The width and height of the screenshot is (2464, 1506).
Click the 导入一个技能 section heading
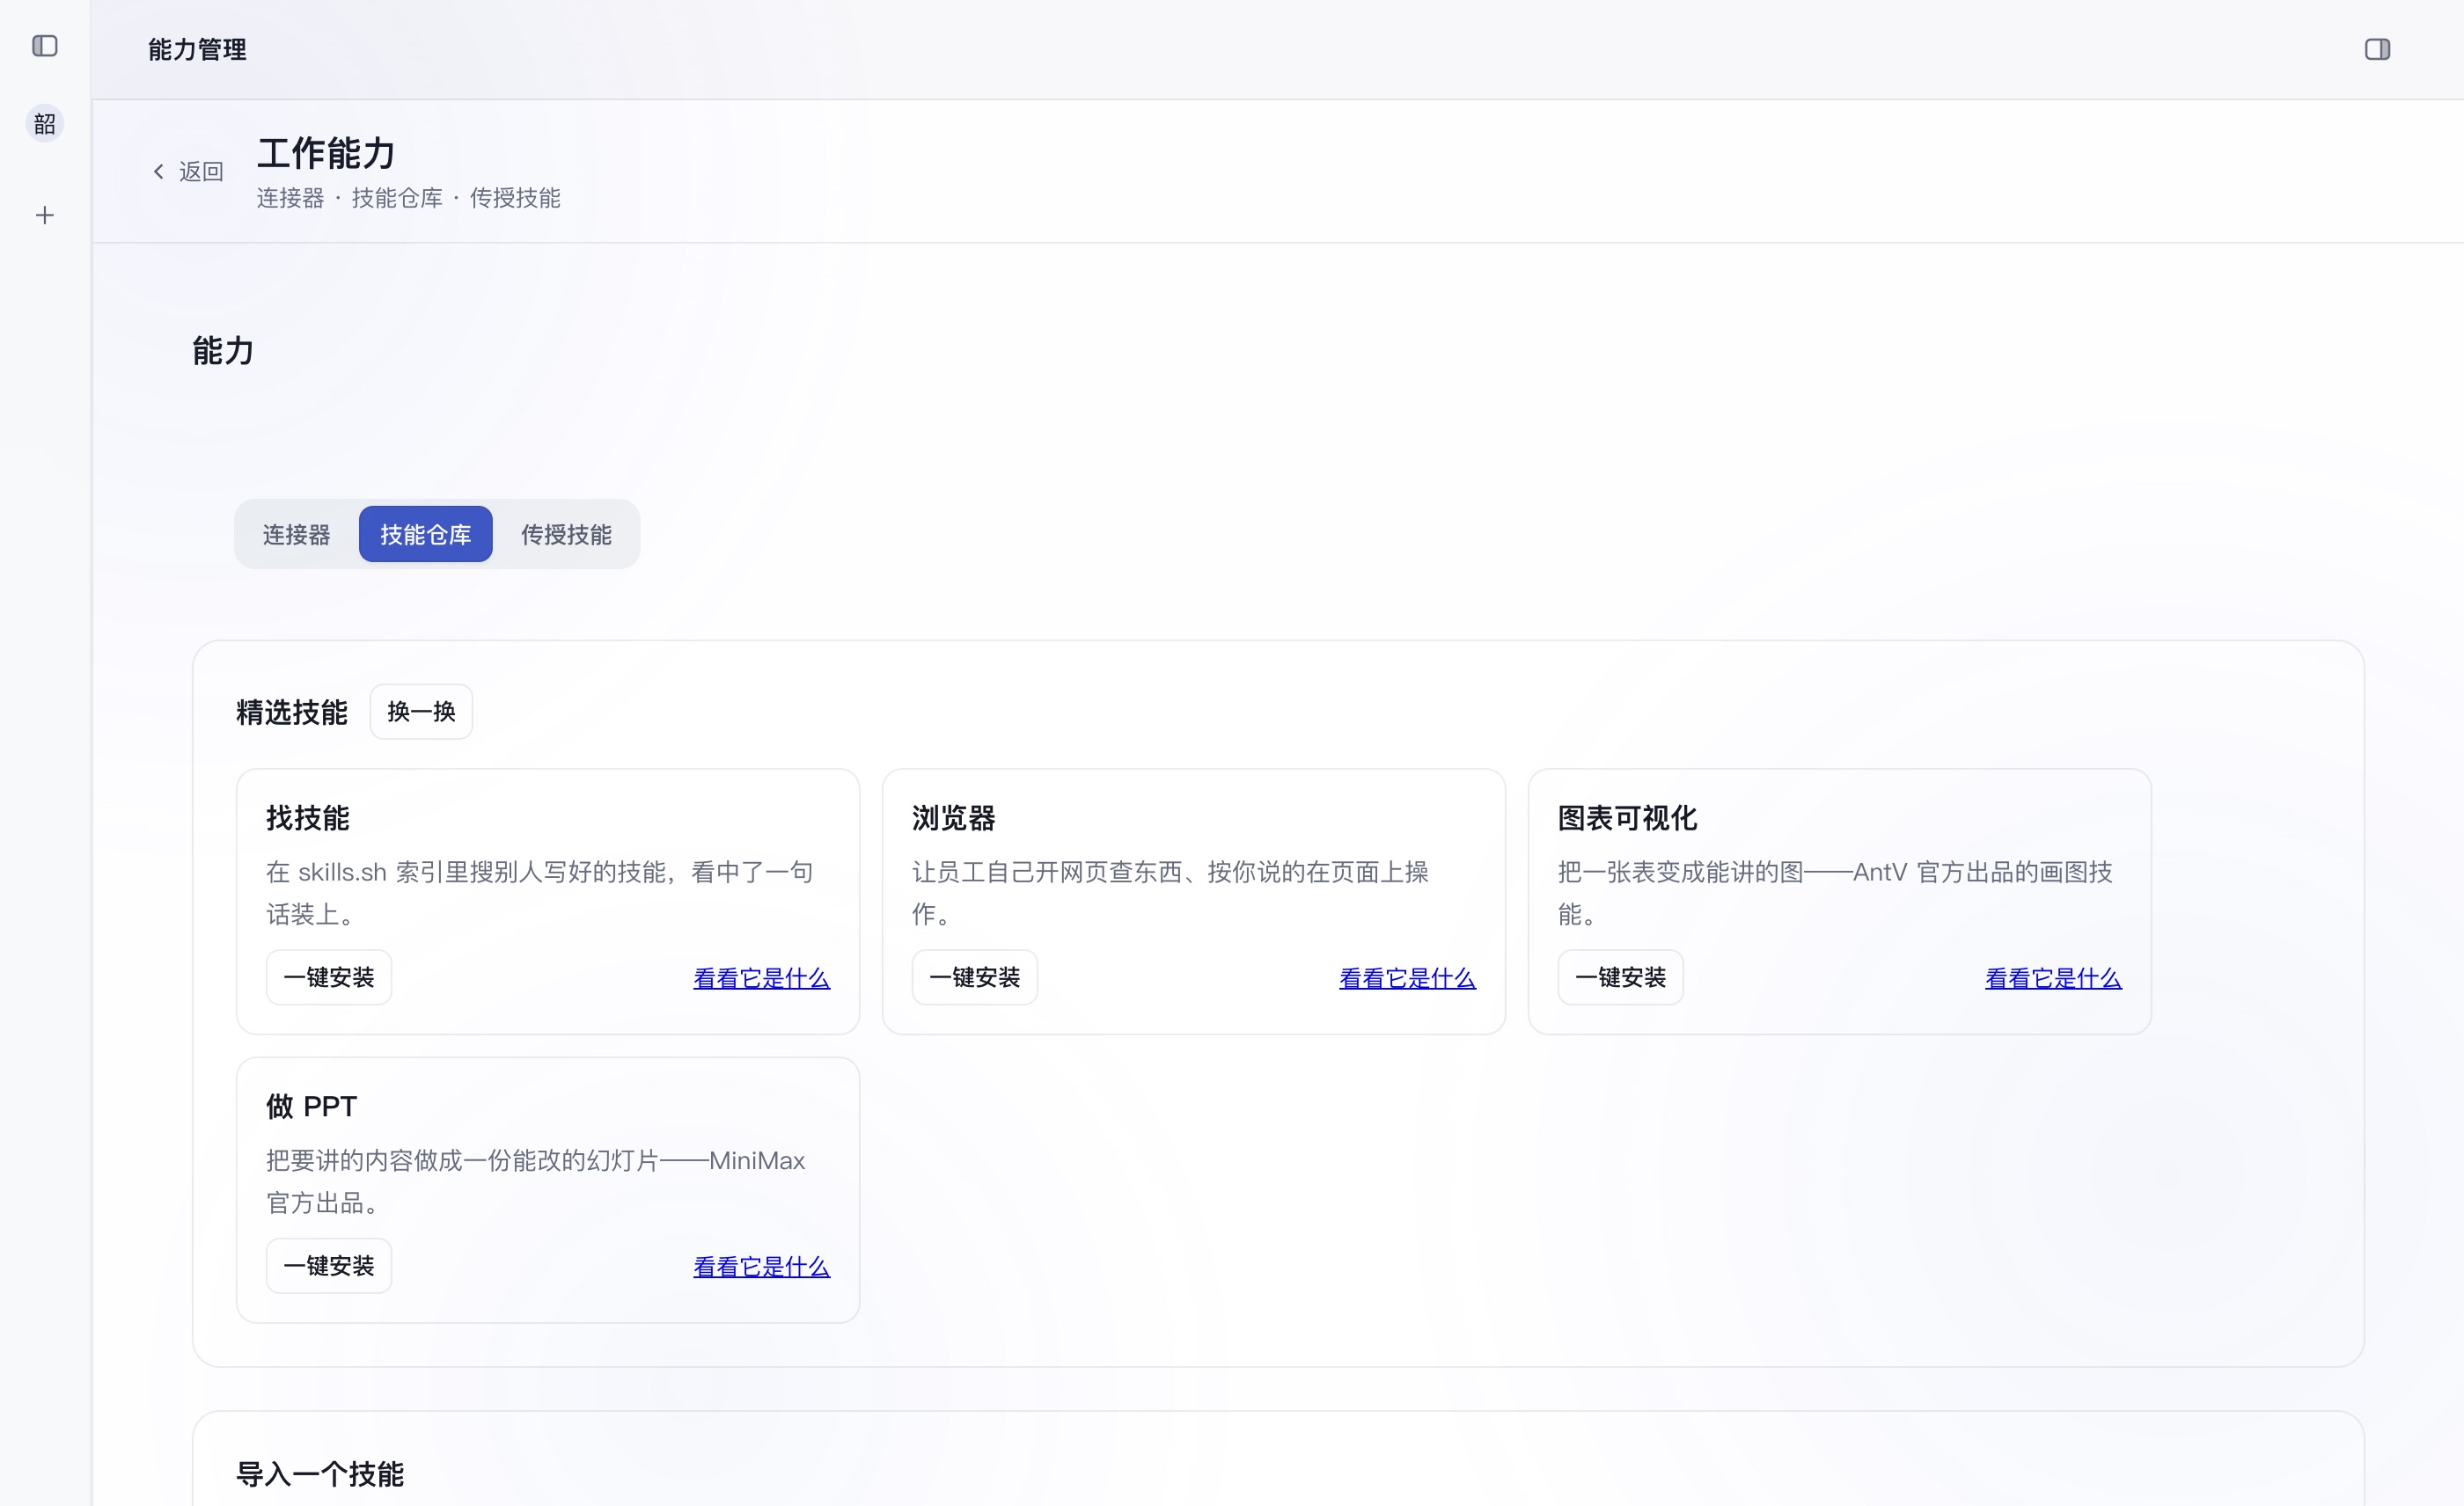(320, 1474)
